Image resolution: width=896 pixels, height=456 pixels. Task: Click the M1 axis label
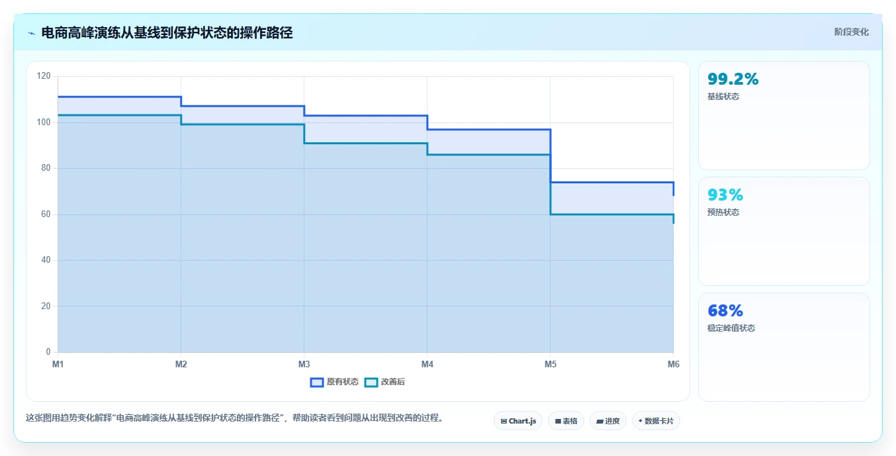click(x=58, y=364)
